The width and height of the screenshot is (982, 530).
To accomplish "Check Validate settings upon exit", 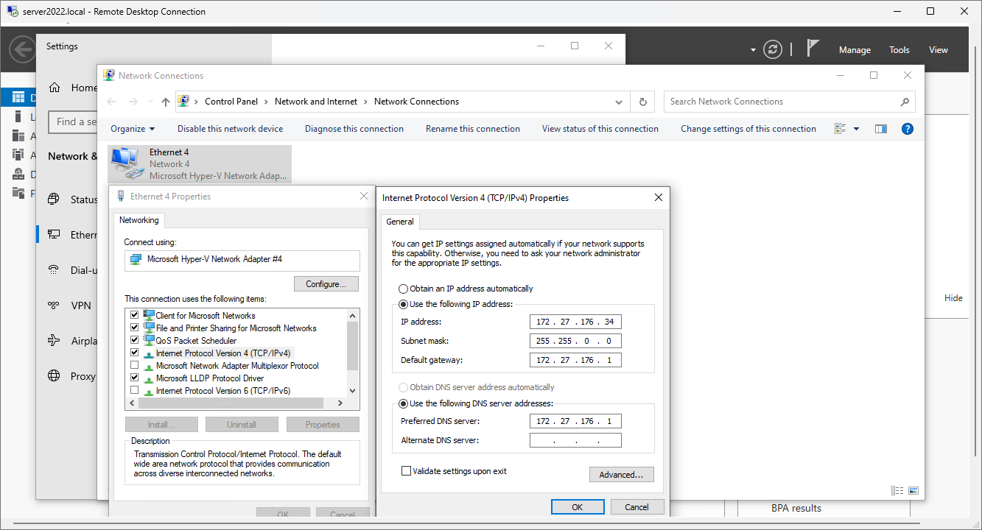I will 406,471.
